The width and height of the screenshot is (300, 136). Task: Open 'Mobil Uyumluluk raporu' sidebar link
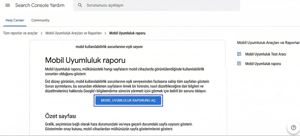coord(263,64)
